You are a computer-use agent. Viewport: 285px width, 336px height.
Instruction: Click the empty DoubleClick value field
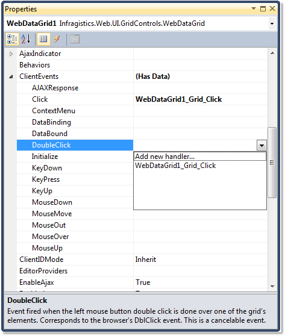point(195,145)
